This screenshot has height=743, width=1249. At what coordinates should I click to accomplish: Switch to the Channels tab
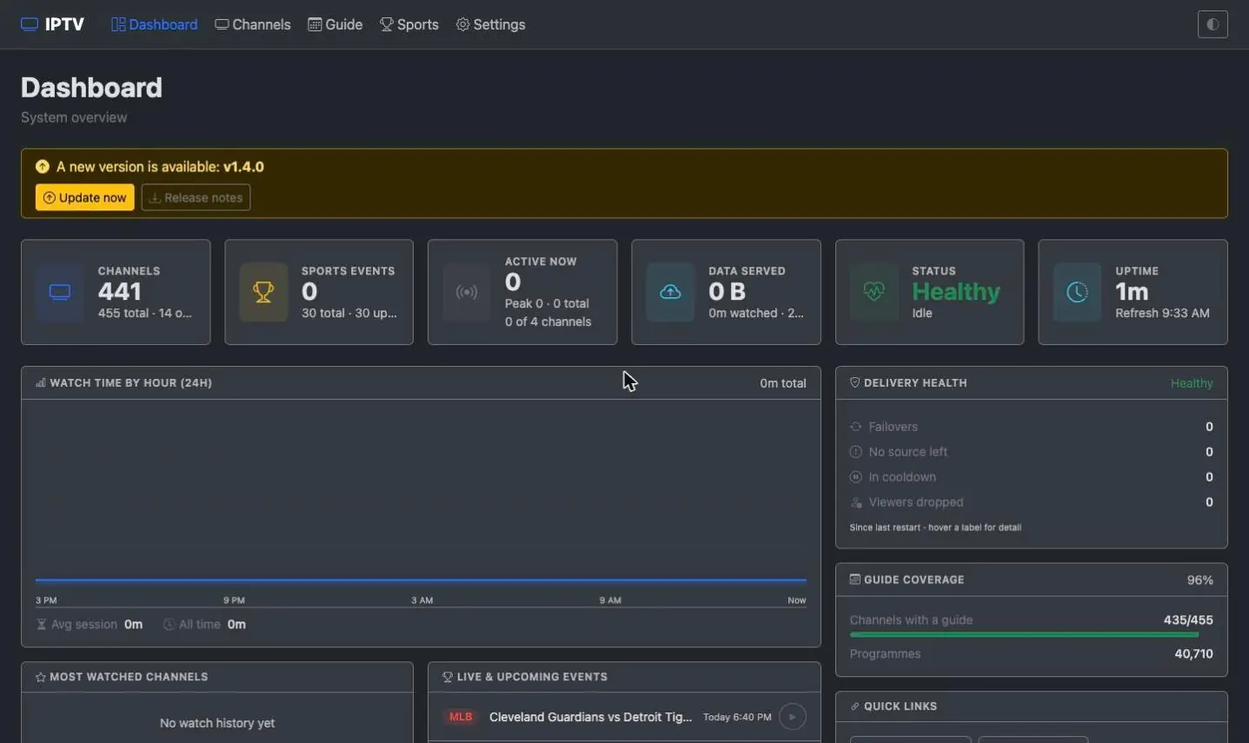[253, 24]
